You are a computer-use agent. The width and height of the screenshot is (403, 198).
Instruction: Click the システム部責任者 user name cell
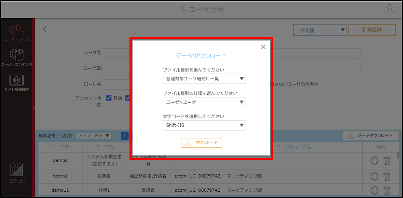coord(104,161)
